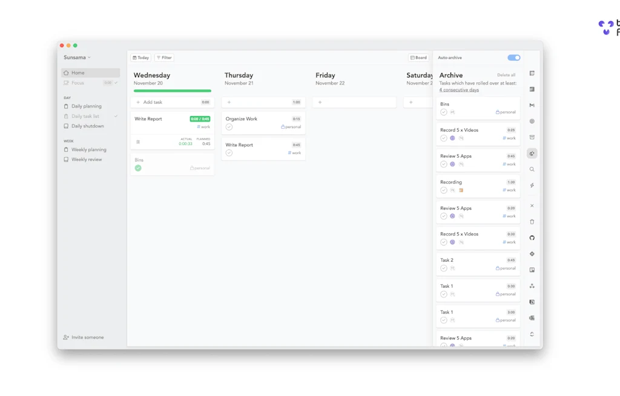Image resolution: width=620 pixels, height=396 pixels.
Task: Click the planned time 0:45 on Wednesday Write Report
Action: [x=206, y=144]
